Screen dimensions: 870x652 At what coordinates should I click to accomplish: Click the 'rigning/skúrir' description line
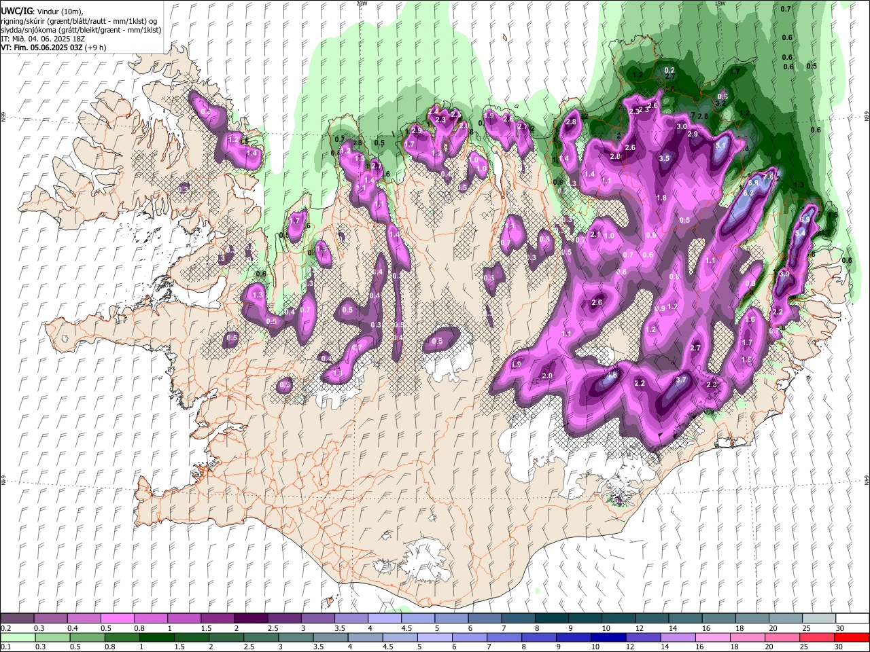coord(80,21)
